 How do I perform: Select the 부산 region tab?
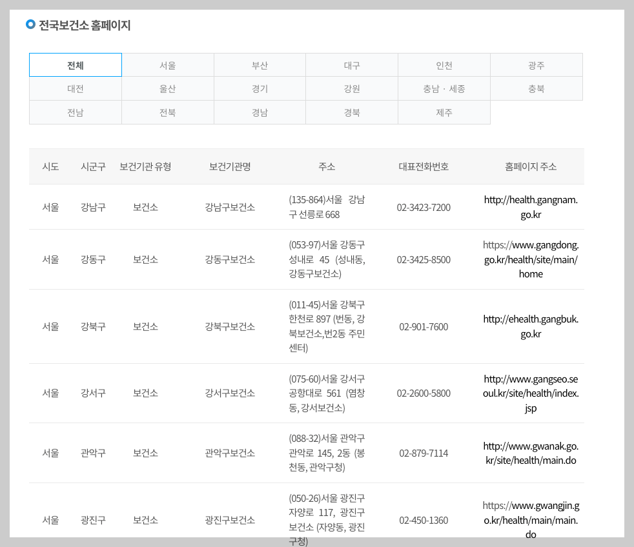(260, 65)
